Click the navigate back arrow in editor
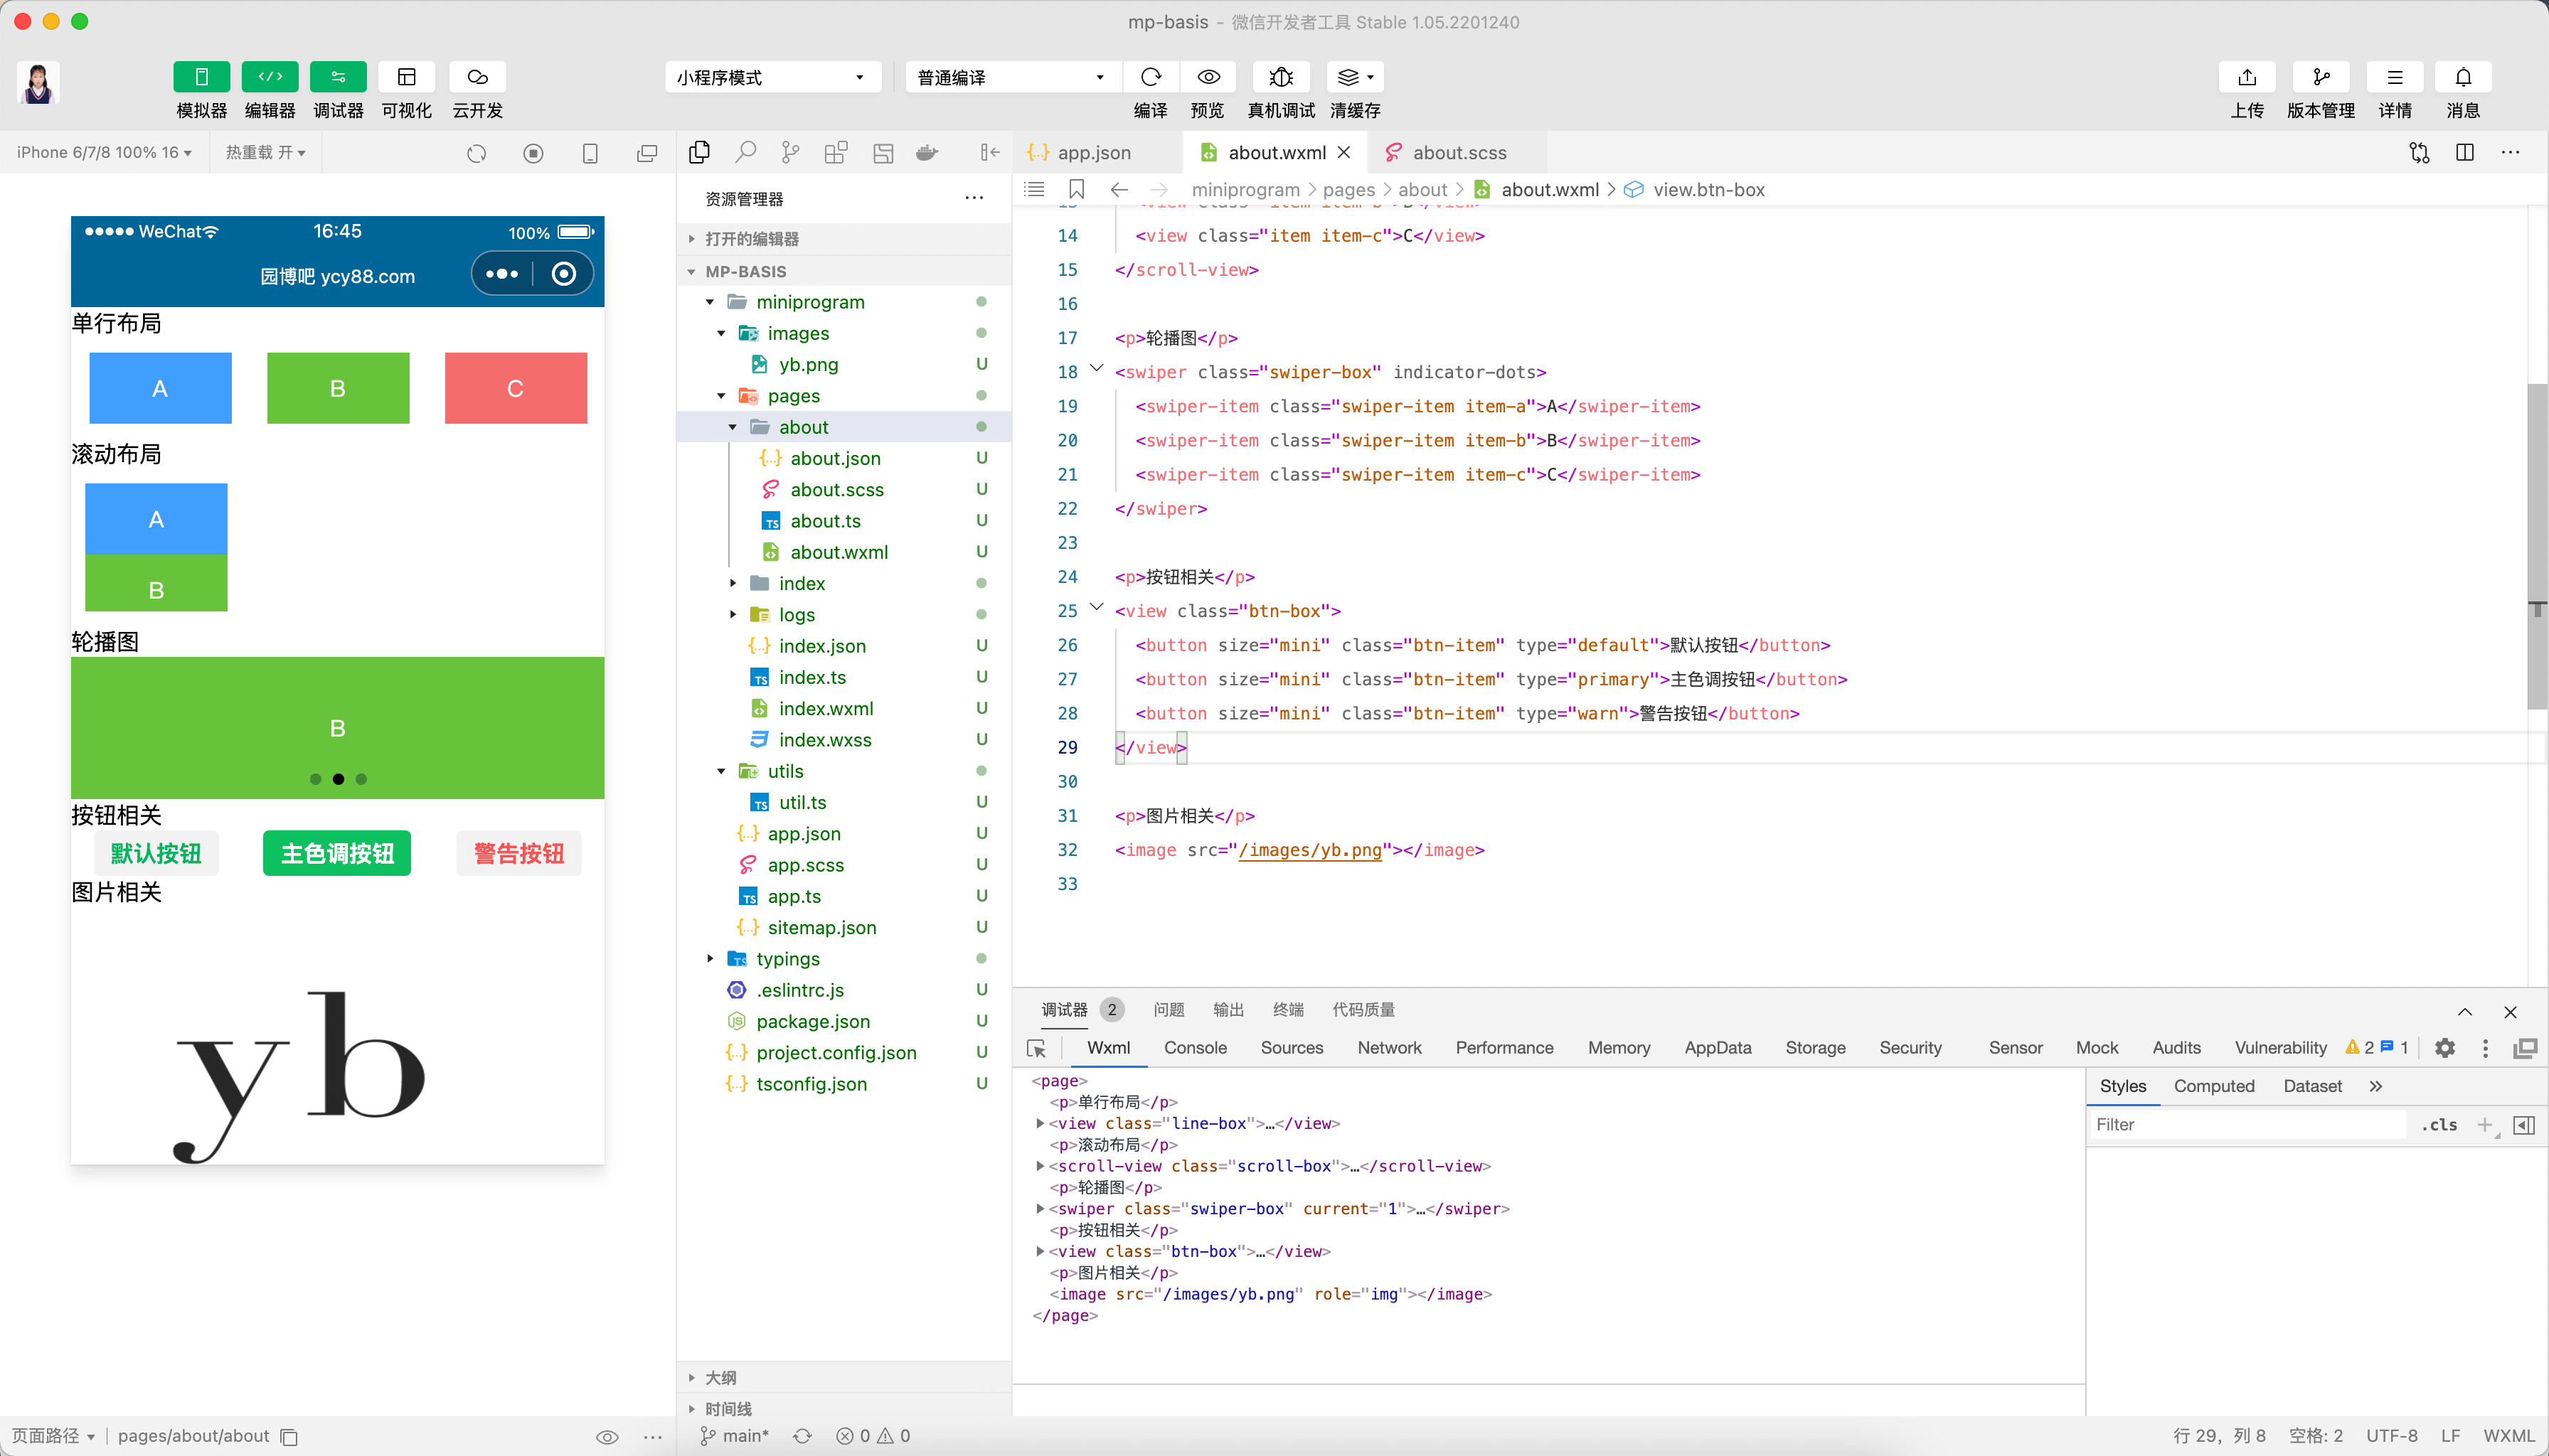Viewport: 2549px width, 1456px height. (x=1119, y=189)
